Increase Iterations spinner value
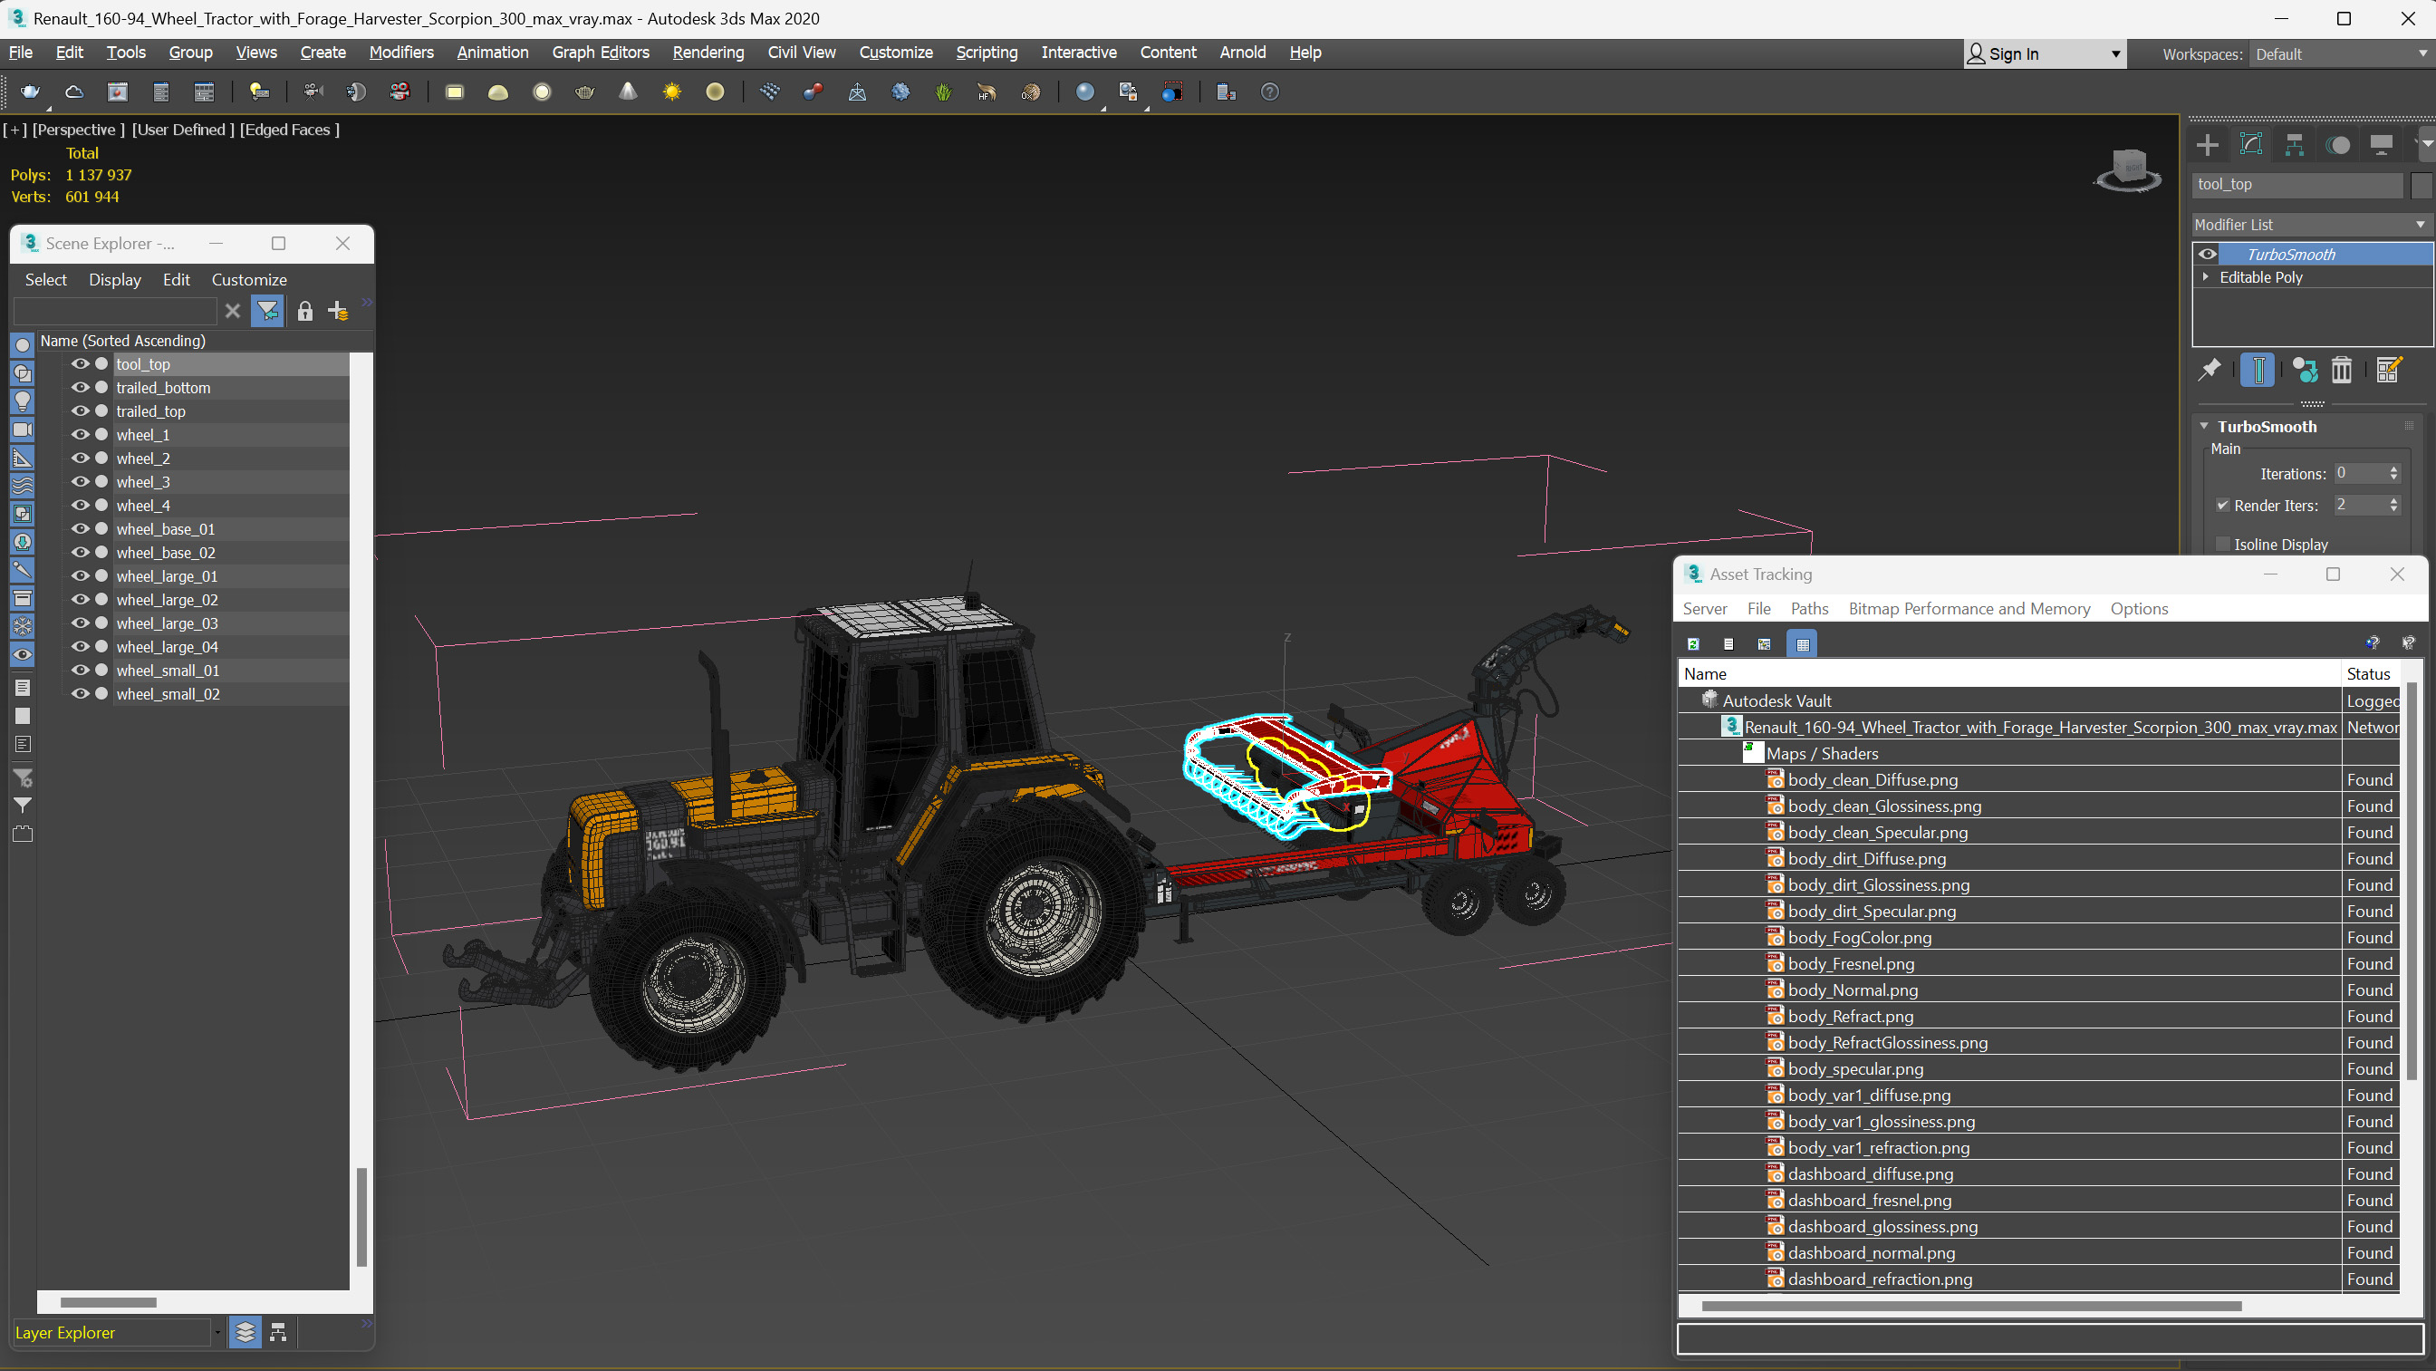This screenshot has width=2436, height=1371. [x=2393, y=468]
